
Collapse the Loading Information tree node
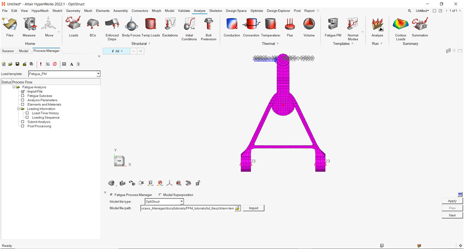(19, 109)
